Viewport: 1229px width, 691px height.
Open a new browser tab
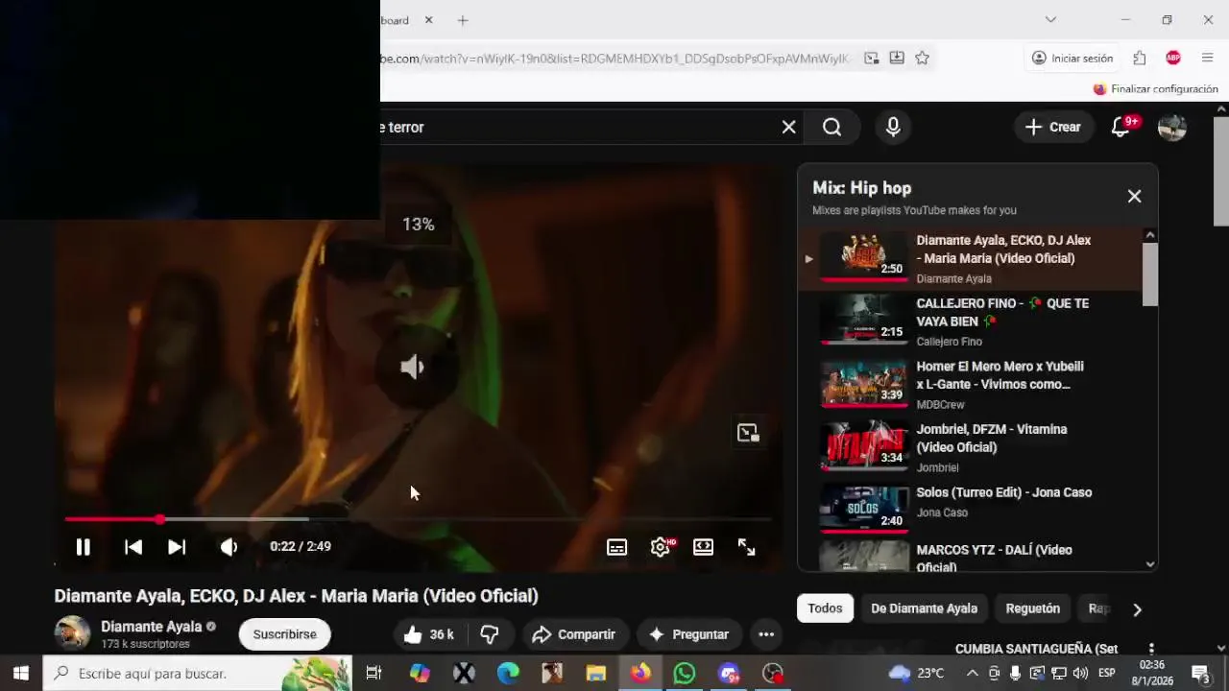click(x=463, y=20)
